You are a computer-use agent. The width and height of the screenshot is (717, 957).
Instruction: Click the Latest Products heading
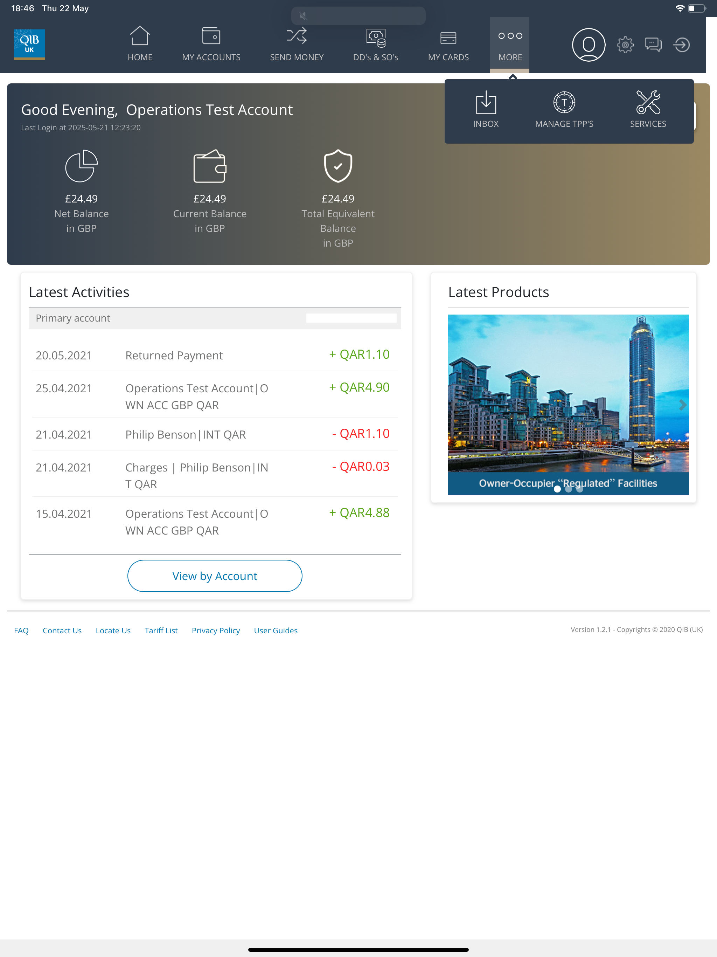(499, 292)
